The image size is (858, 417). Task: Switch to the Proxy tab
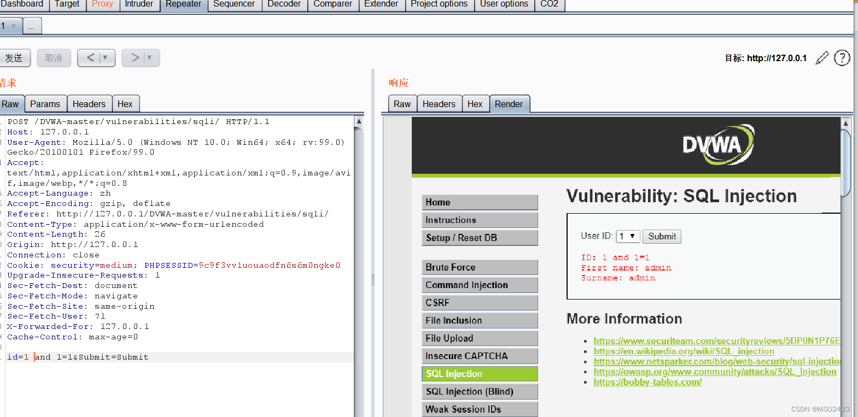102,4
